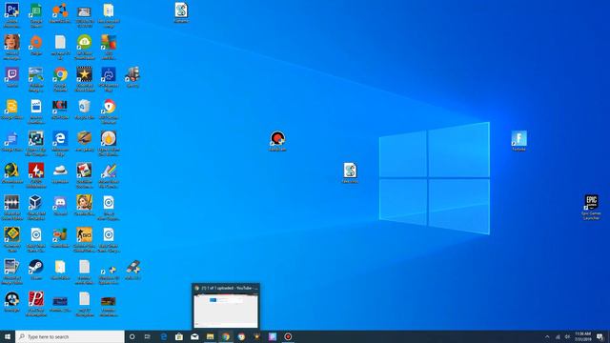
Task: Open the Mail app on taskbar
Action: coord(194,336)
